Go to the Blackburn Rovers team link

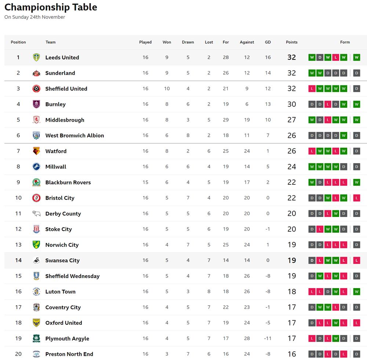coord(68,183)
